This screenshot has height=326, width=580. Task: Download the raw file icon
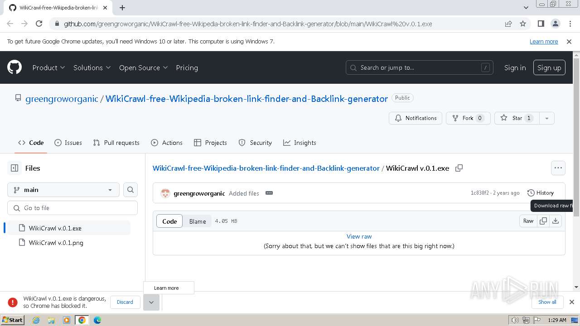(556, 221)
